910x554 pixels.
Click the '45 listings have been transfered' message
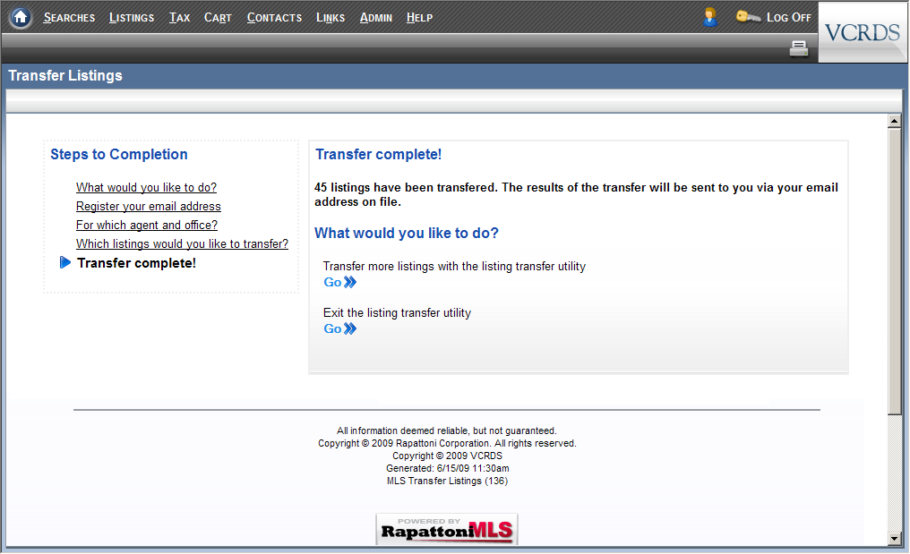[576, 194]
